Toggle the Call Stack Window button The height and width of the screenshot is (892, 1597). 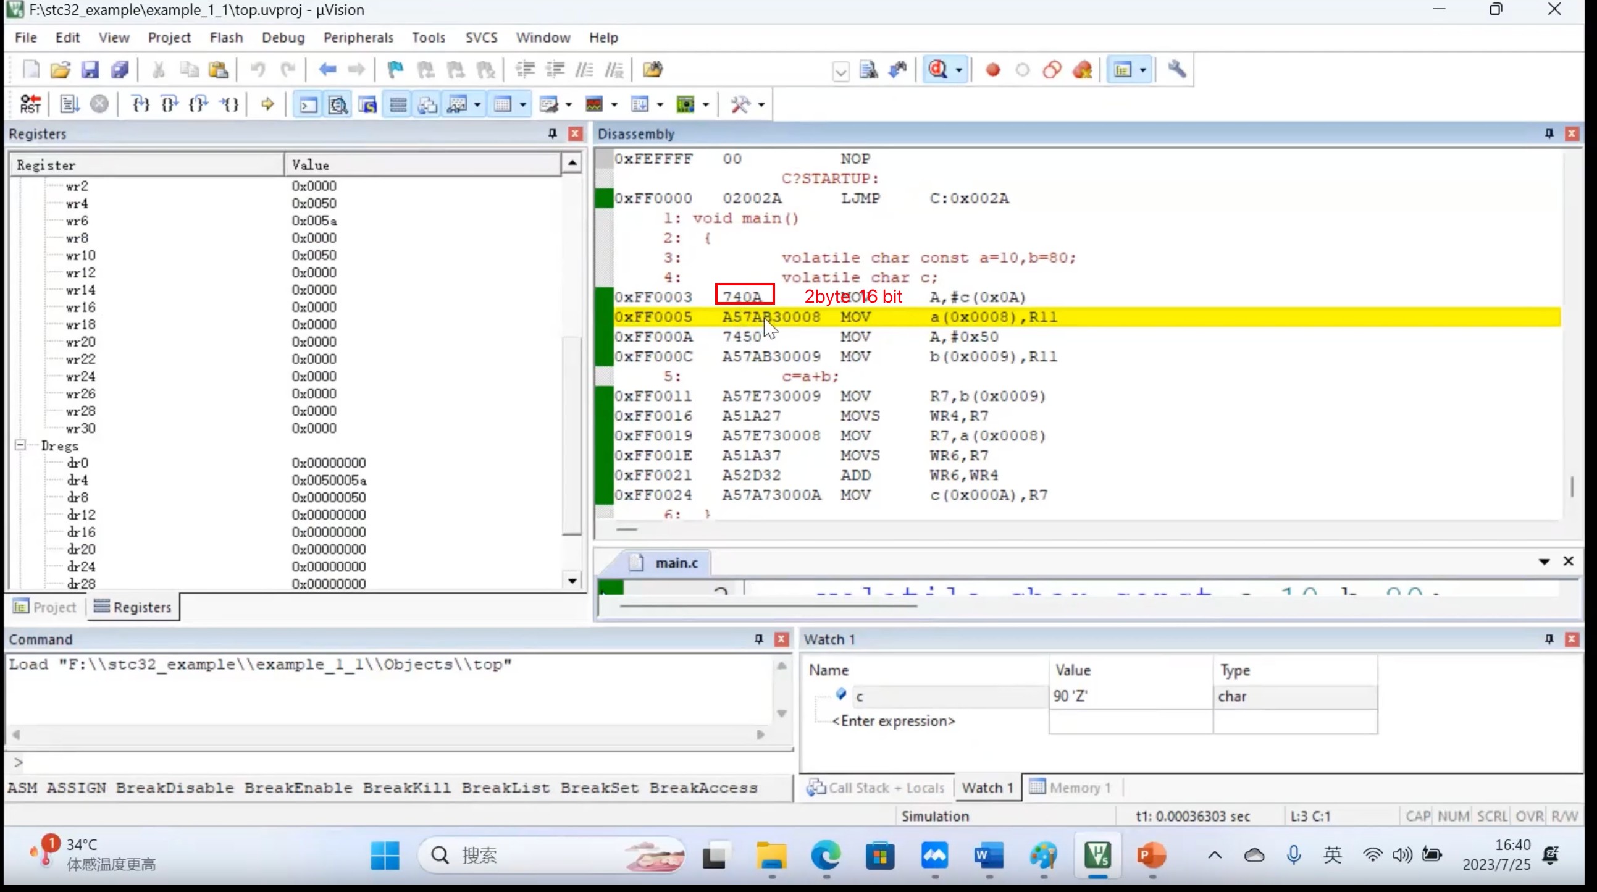click(427, 104)
